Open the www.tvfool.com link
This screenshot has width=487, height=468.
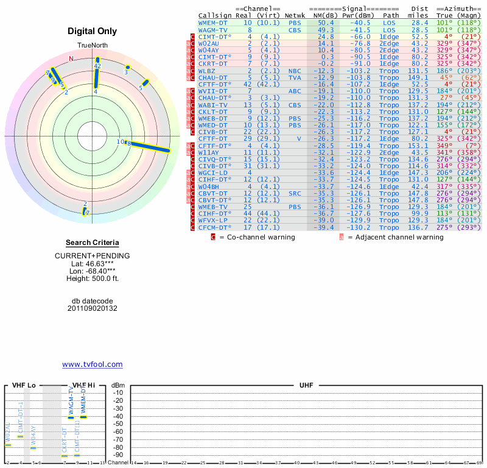pos(93,364)
